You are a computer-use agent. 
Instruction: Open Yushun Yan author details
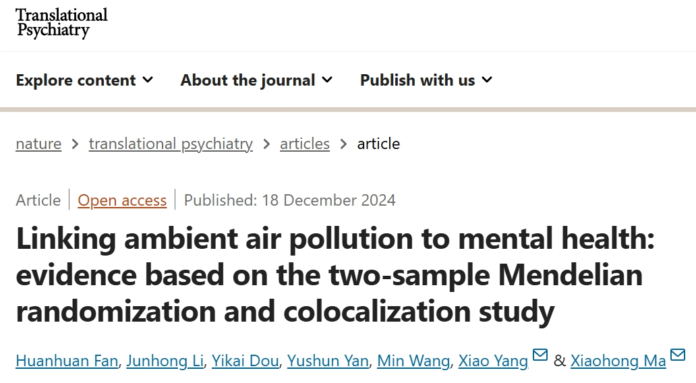[328, 361]
